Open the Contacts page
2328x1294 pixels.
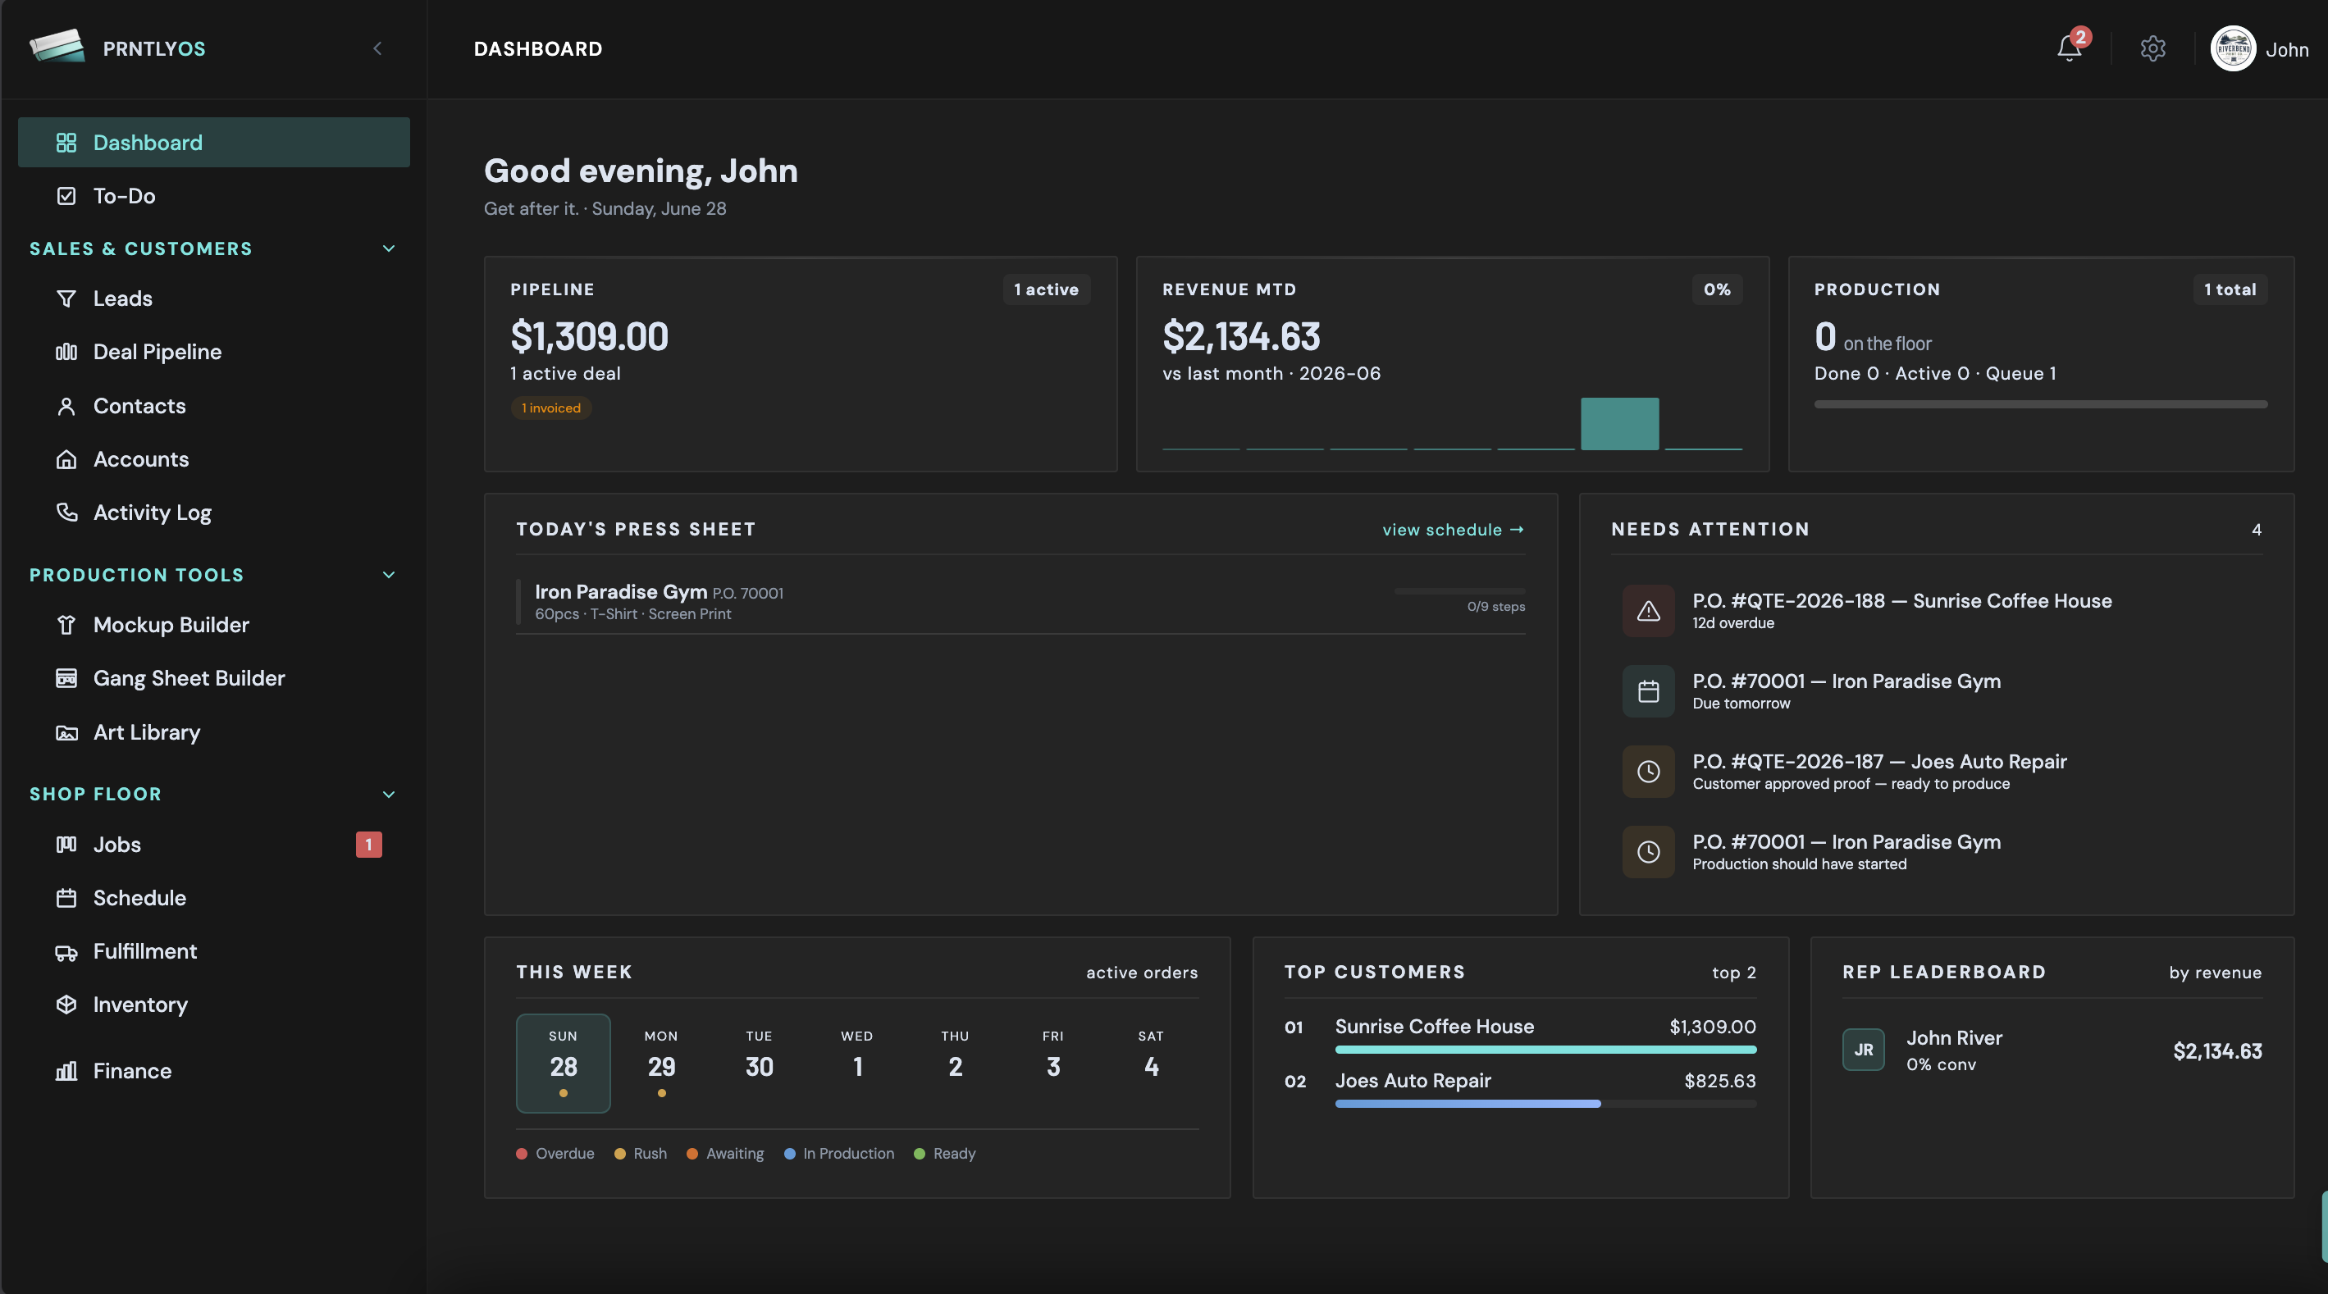[x=214, y=406]
